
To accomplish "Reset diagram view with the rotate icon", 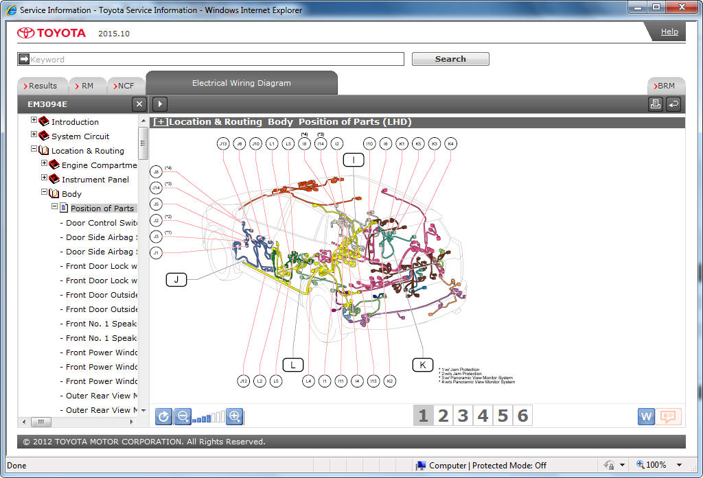I will [163, 417].
